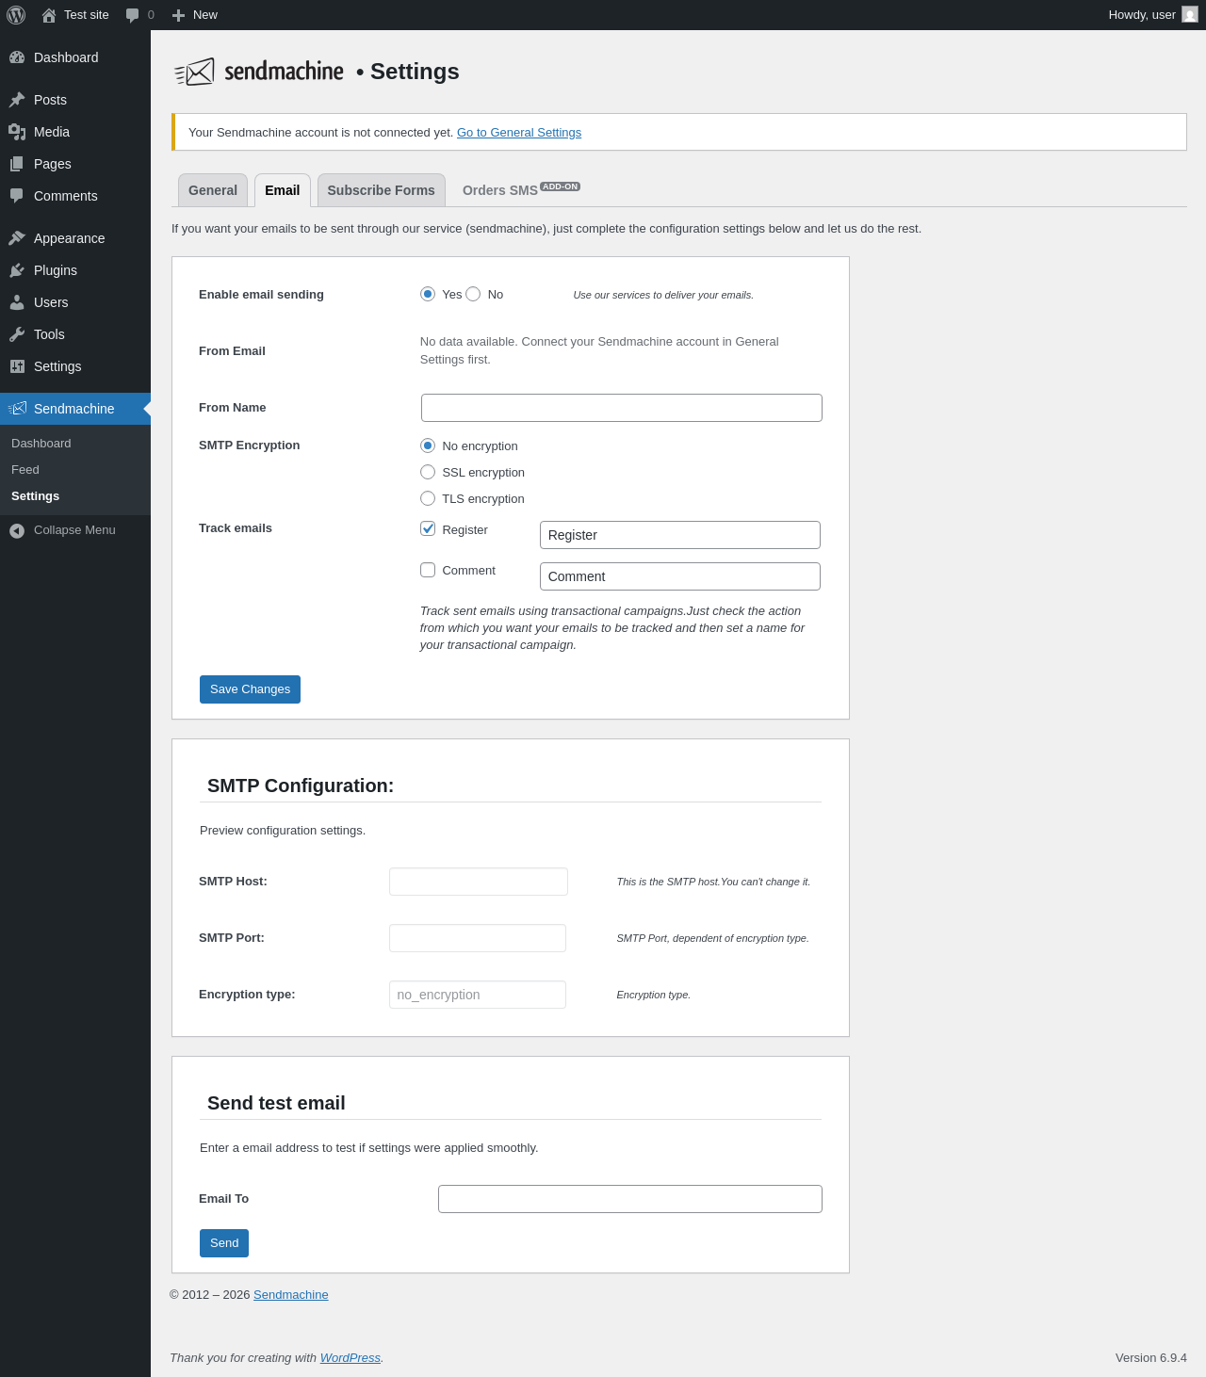Click the SMTP Port field
1206x1377 pixels.
pos(478,938)
